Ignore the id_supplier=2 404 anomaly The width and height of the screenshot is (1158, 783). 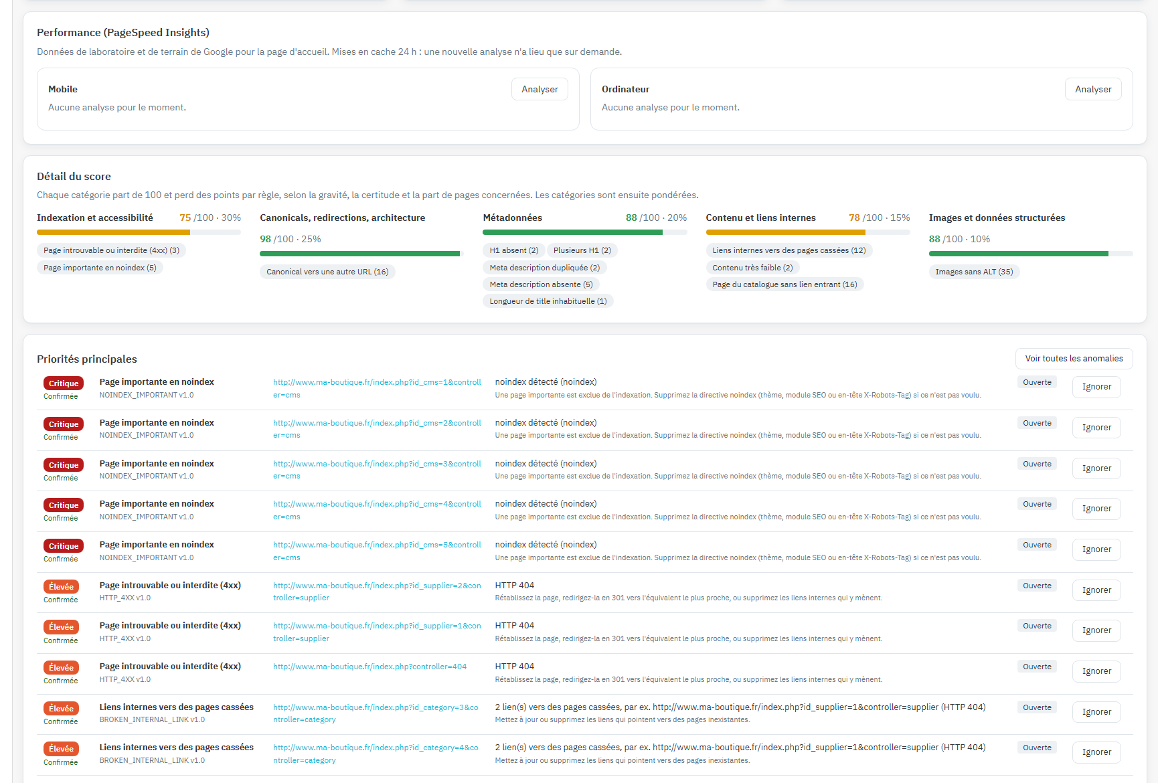point(1096,590)
